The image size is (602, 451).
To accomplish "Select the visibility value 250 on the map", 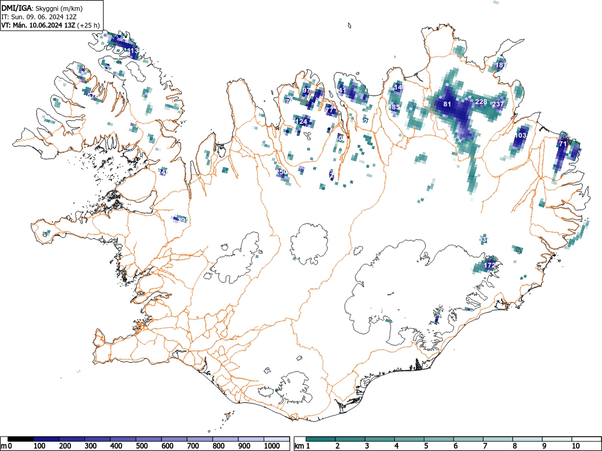I will click(x=281, y=172).
